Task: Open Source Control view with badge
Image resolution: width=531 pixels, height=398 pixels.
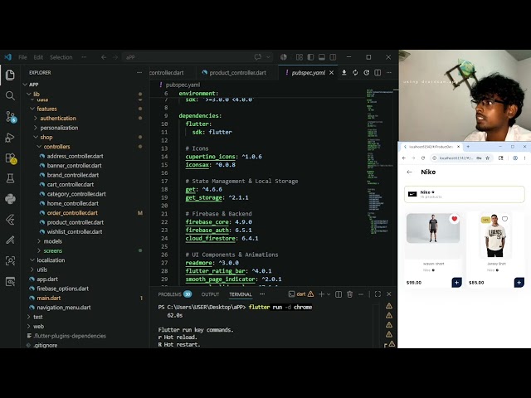Action: [x=11, y=117]
